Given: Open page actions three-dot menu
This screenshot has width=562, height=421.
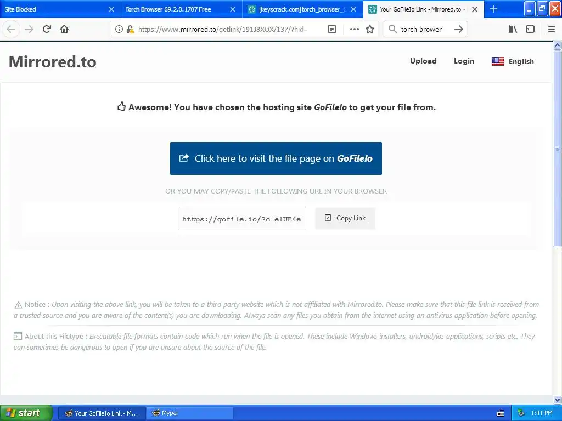Looking at the screenshot, I should click(354, 30).
